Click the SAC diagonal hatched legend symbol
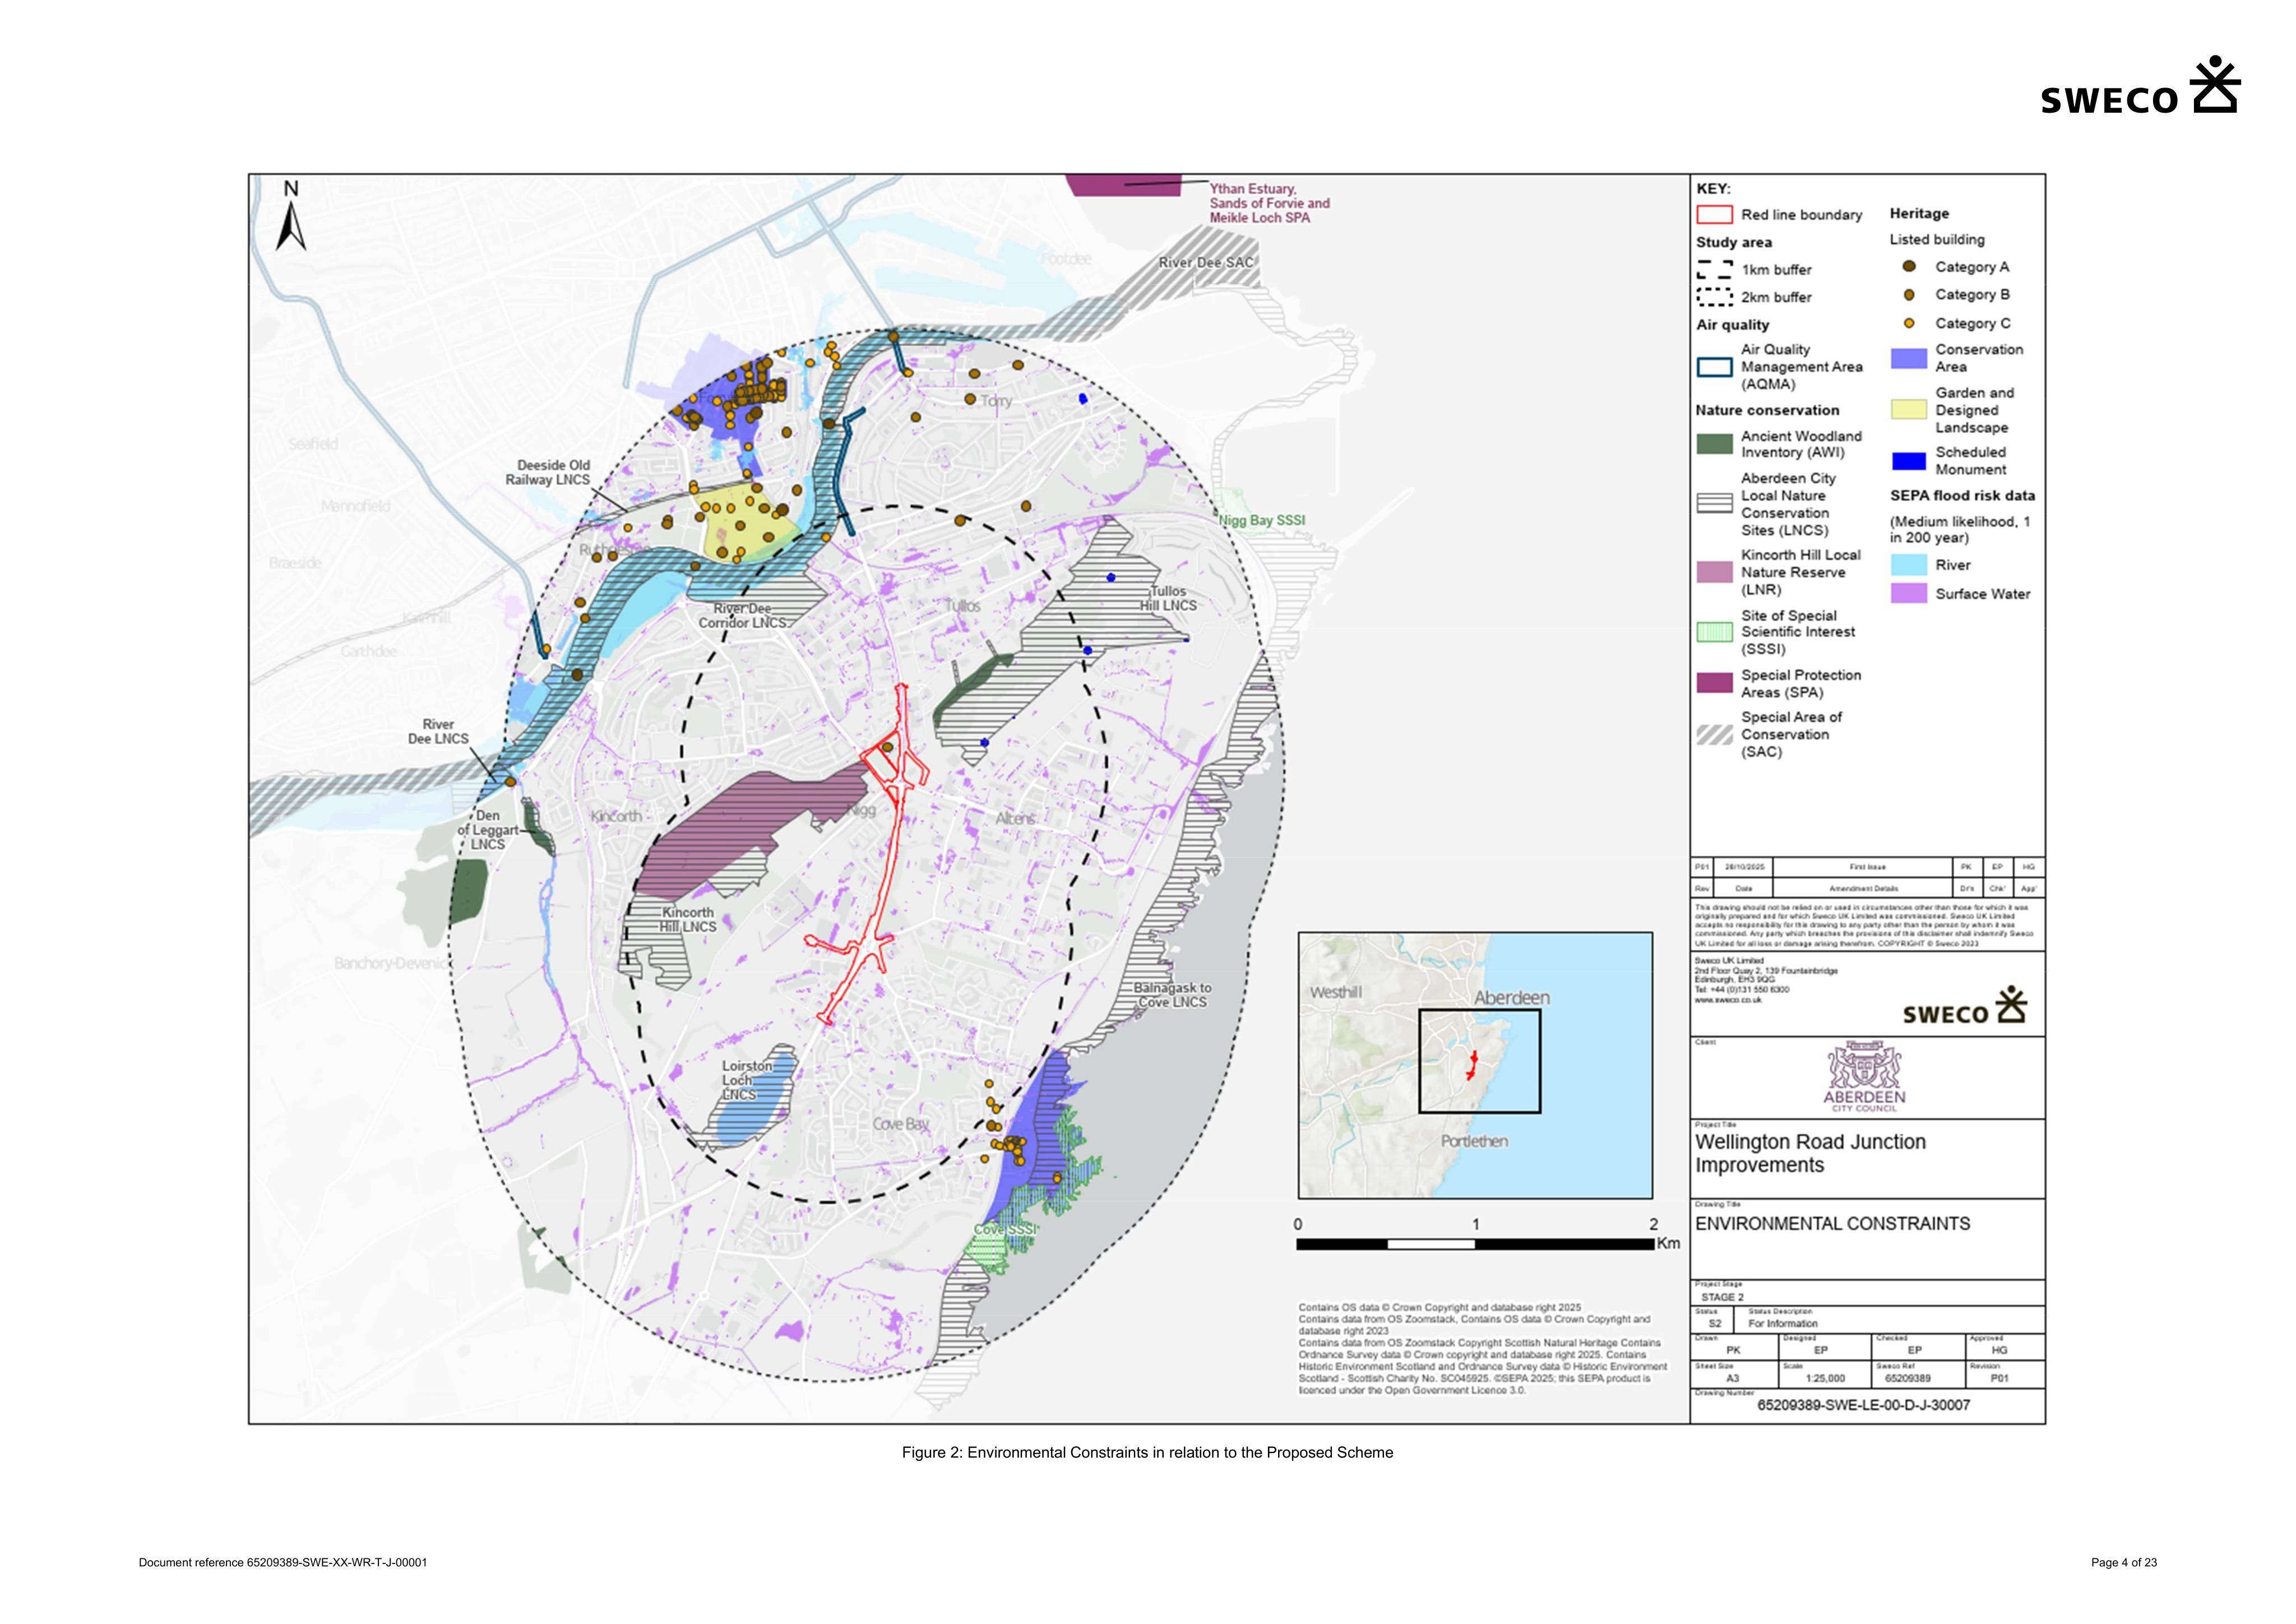The image size is (2296, 1624). 1714,735
